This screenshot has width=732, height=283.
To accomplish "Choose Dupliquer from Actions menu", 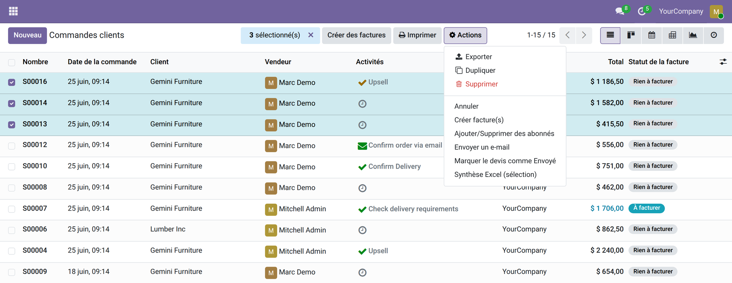I will coord(505,71).
